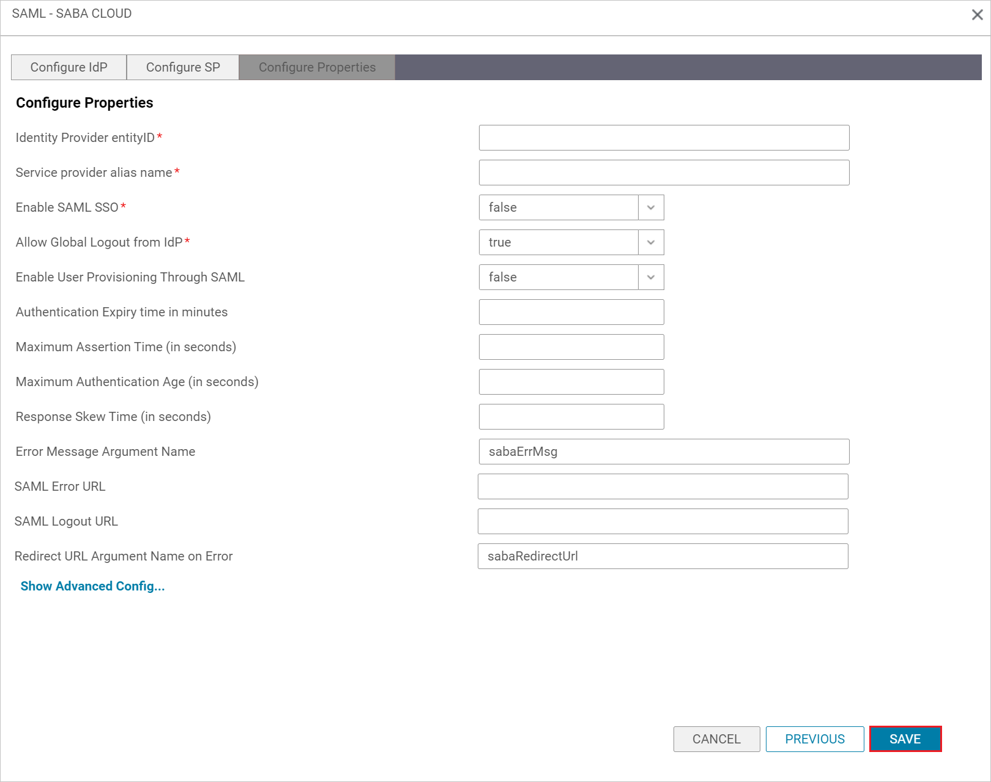Close the SAML - SABA CLOUD dialog
Viewport: 991px width, 782px height.
coord(977,13)
